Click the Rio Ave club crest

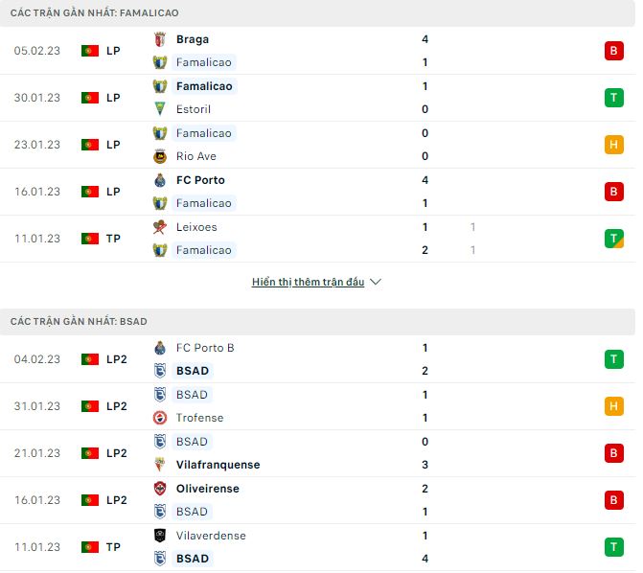pyautogui.click(x=160, y=156)
